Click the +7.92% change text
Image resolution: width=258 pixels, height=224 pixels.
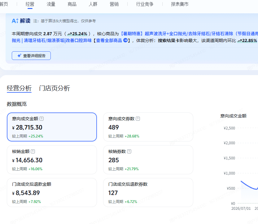[35, 202]
